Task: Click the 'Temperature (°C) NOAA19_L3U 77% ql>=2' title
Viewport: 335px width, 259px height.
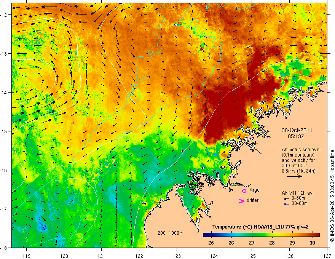Action: tap(260, 227)
